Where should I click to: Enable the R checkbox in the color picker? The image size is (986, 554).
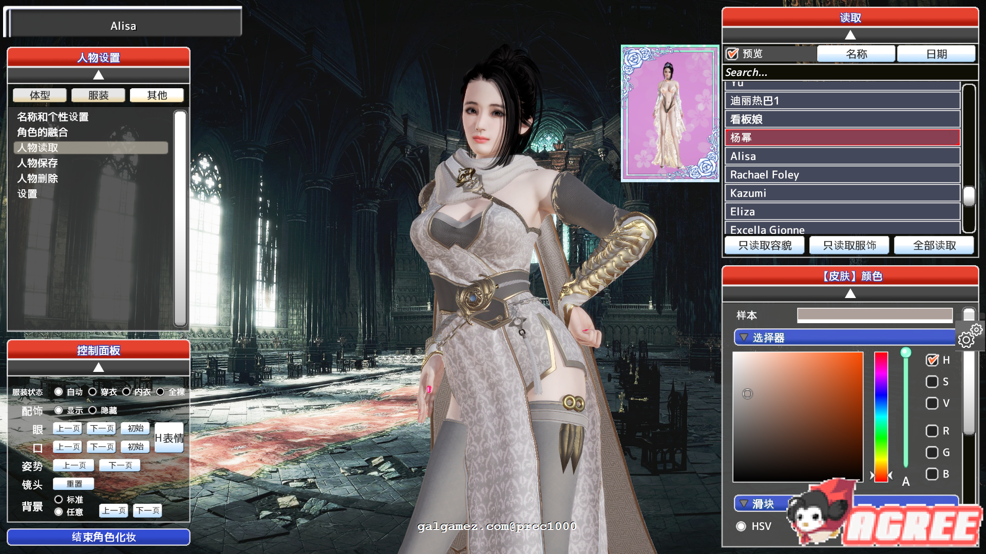click(932, 431)
